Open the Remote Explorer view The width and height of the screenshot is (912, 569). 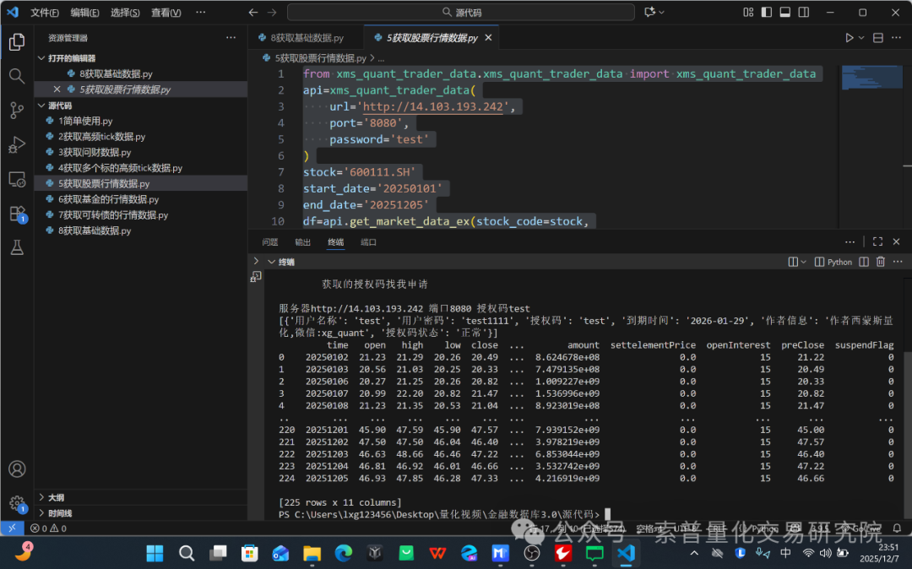pos(17,180)
